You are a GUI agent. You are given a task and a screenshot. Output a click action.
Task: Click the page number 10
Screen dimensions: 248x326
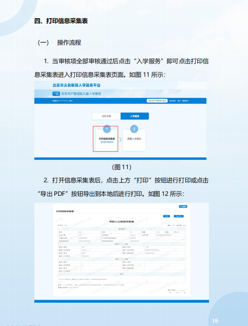[215, 320]
